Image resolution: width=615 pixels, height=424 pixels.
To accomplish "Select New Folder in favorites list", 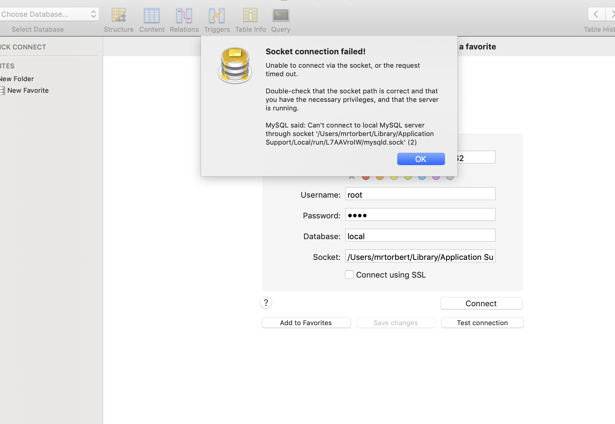I will 17,79.
